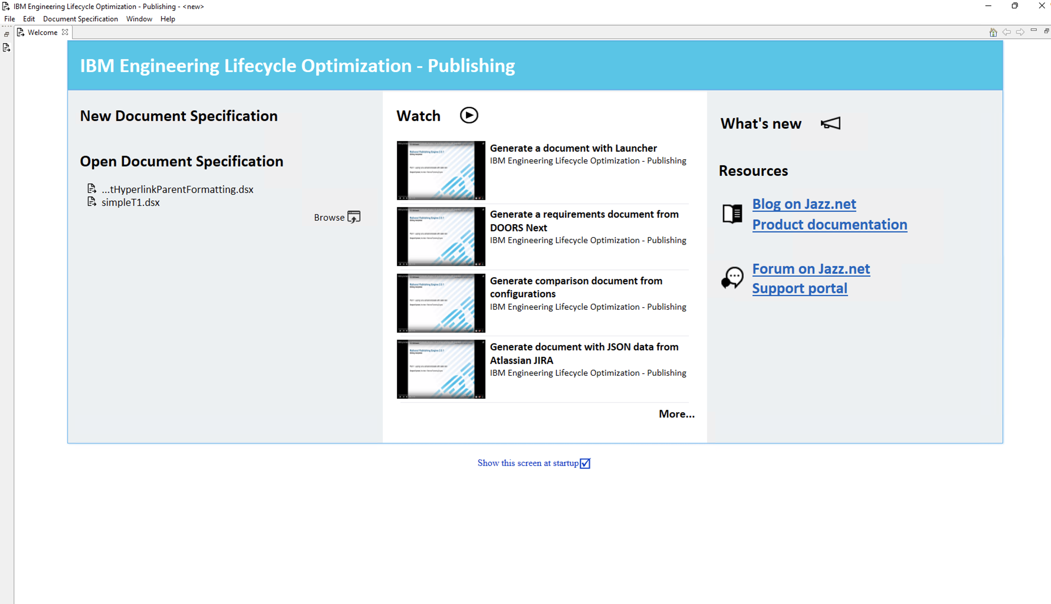
Task: Click the document icon in left sidebar
Action: coord(7,48)
